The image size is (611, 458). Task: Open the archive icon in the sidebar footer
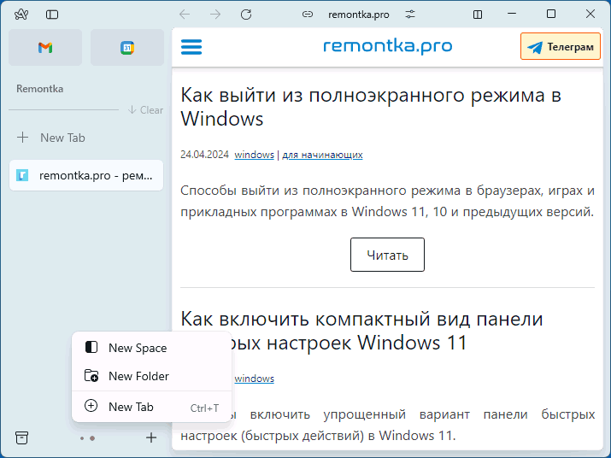(x=22, y=437)
